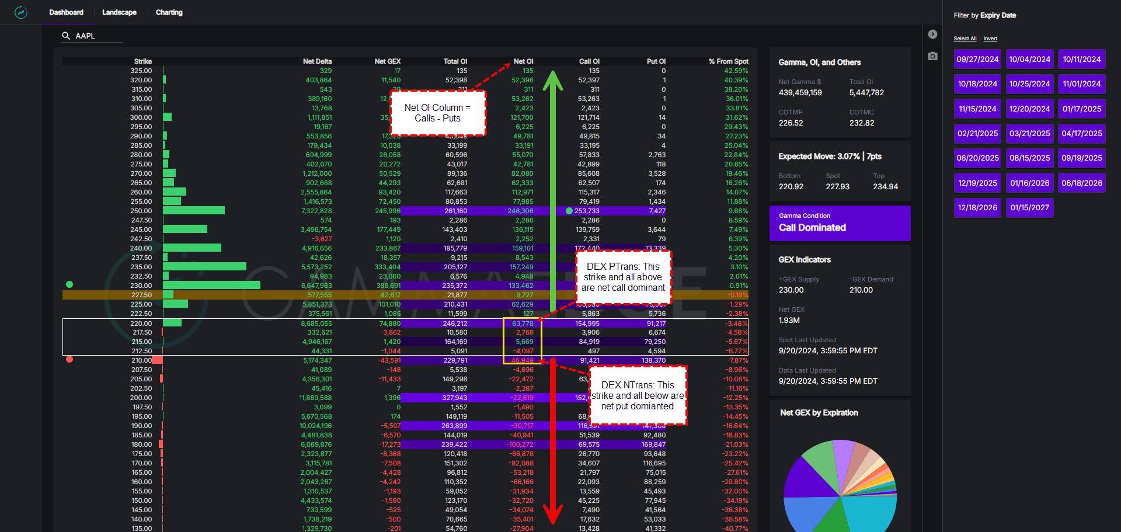Click the red dot beside strike 210.00
The image size is (1121, 532).
pyautogui.click(x=69, y=359)
